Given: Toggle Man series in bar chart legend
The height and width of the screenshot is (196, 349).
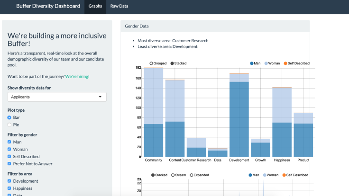Looking at the screenshot, I should (x=255, y=63).
